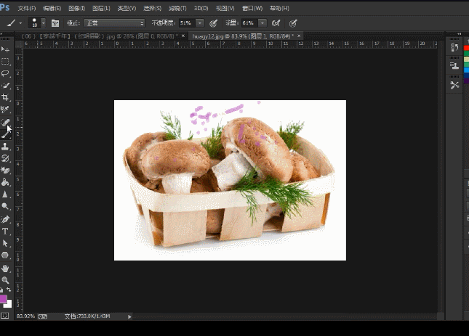
Task: Close the (06) jpg @ 28% document tab
Action: click(183, 36)
